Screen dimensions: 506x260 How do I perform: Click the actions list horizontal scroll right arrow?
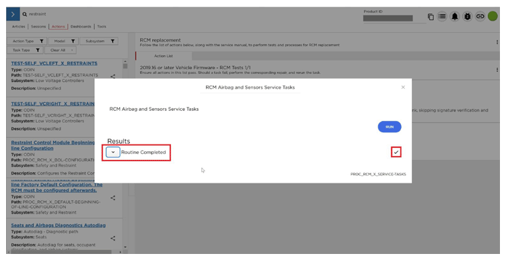120,252
